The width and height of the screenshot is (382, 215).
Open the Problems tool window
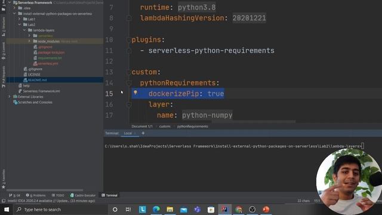36,195
